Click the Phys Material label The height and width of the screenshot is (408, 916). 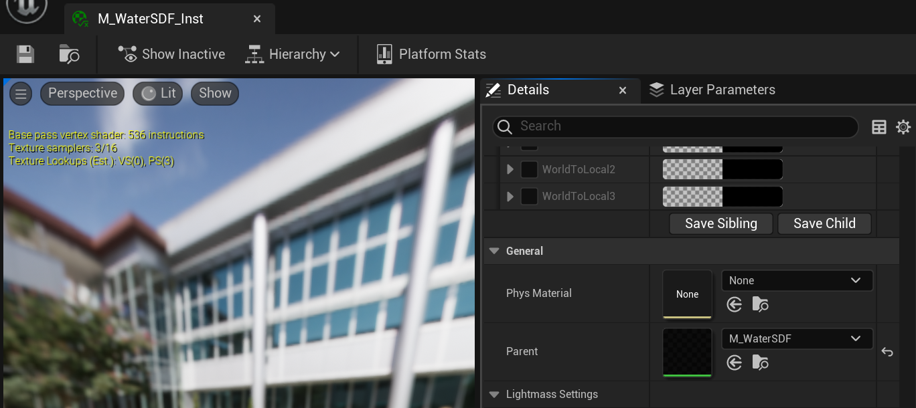(539, 294)
